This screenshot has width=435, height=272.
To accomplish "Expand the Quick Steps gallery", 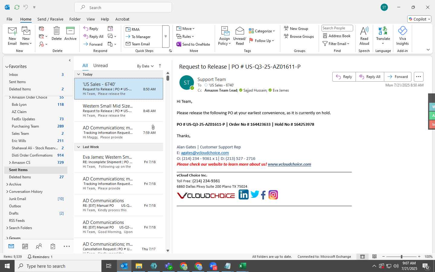I will 166,37.
